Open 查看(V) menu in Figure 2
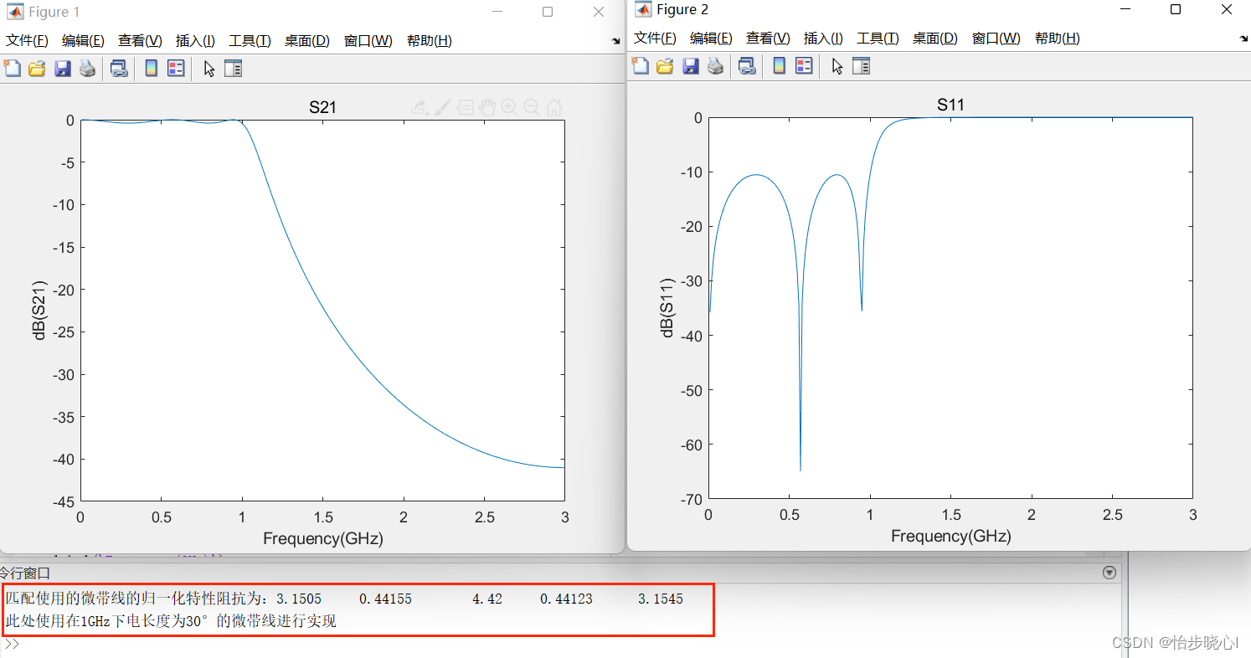This screenshot has height=658, width=1251. pos(768,39)
